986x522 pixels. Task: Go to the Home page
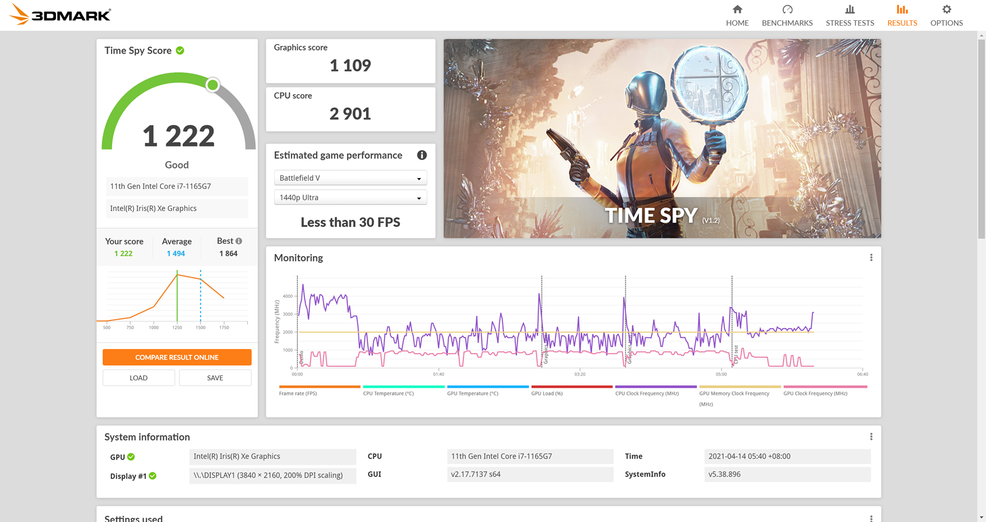[737, 15]
